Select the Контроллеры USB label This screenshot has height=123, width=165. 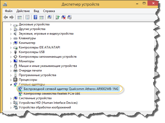pos(32,52)
